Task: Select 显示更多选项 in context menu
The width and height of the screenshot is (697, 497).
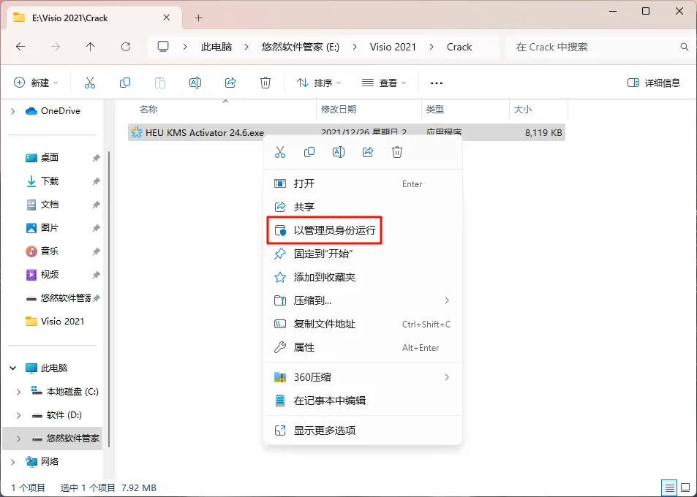Action: click(363, 430)
